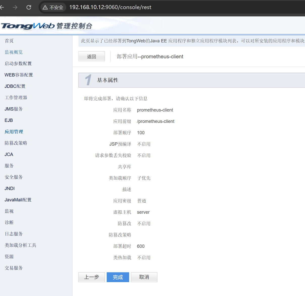Open JMS服务 in the sidebar

coord(14,109)
